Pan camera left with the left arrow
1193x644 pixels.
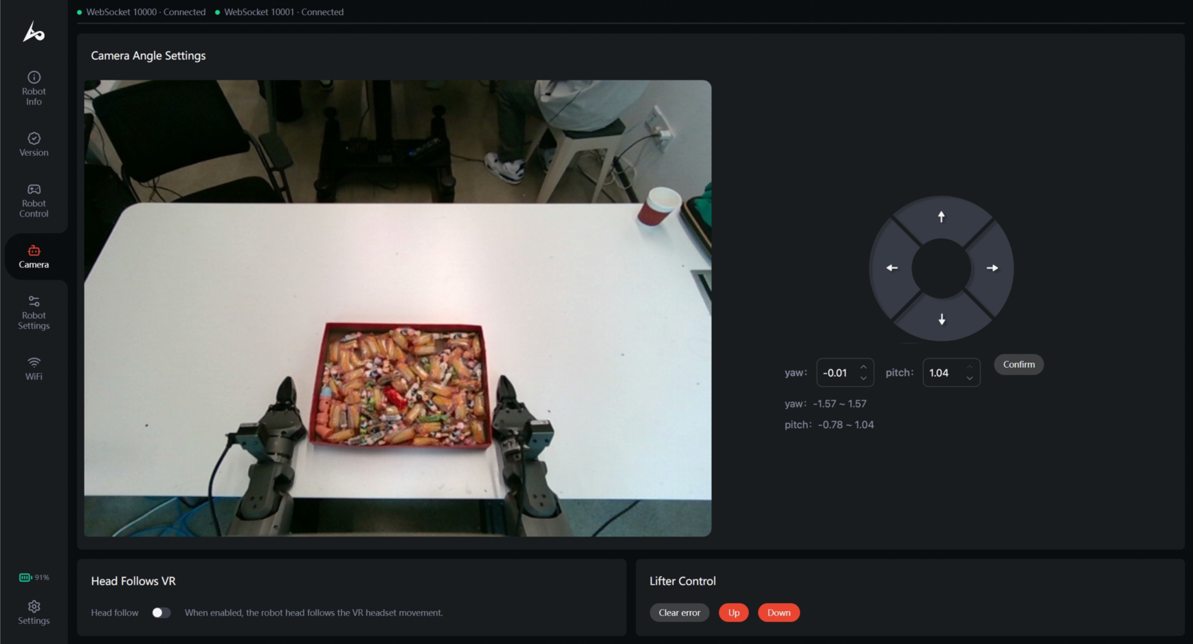click(x=891, y=268)
